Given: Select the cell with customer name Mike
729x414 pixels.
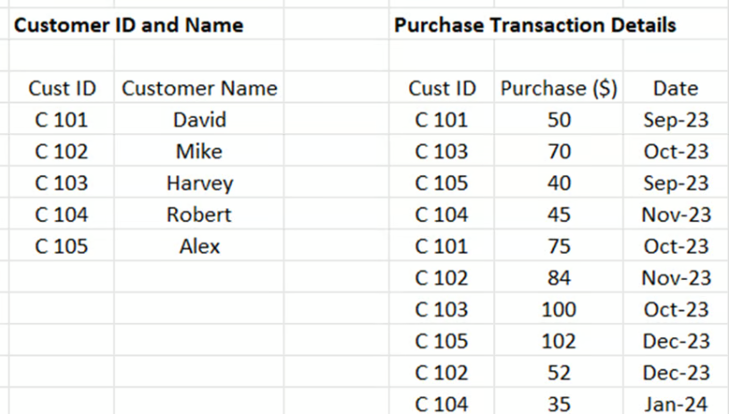Looking at the screenshot, I should tap(199, 151).
